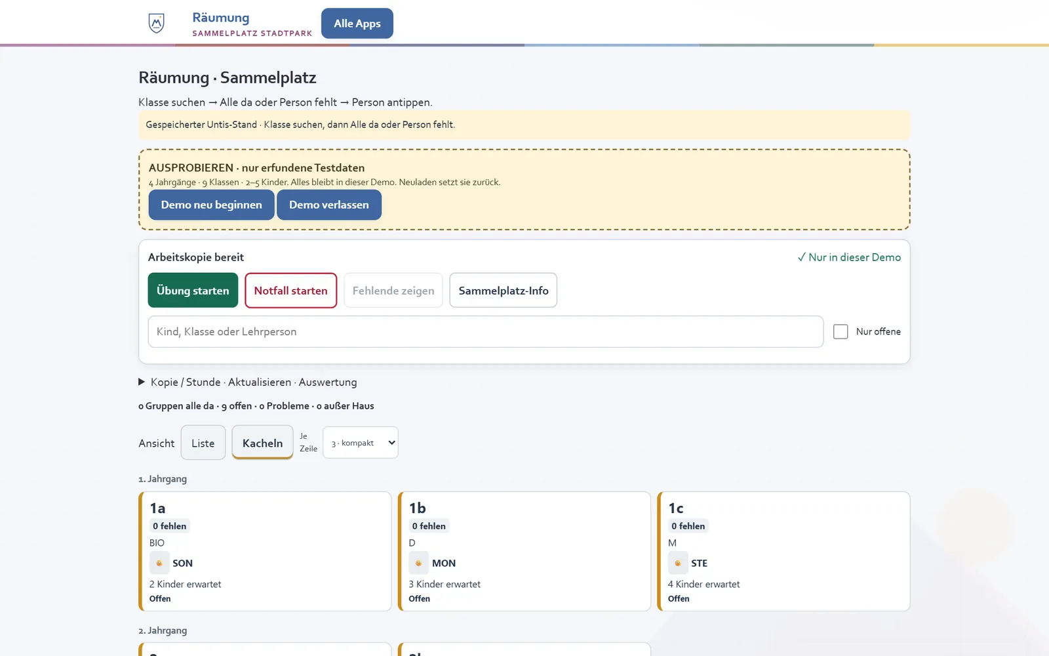Open Alle Apps
Image resolution: width=1049 pixels, height=656 pixels.
pyautogui.click(x=357, y=24)
